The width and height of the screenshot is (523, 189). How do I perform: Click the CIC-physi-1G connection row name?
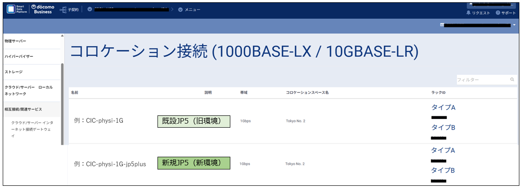[x=98, y=121]
